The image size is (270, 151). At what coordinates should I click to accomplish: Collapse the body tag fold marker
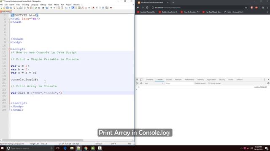10,42
